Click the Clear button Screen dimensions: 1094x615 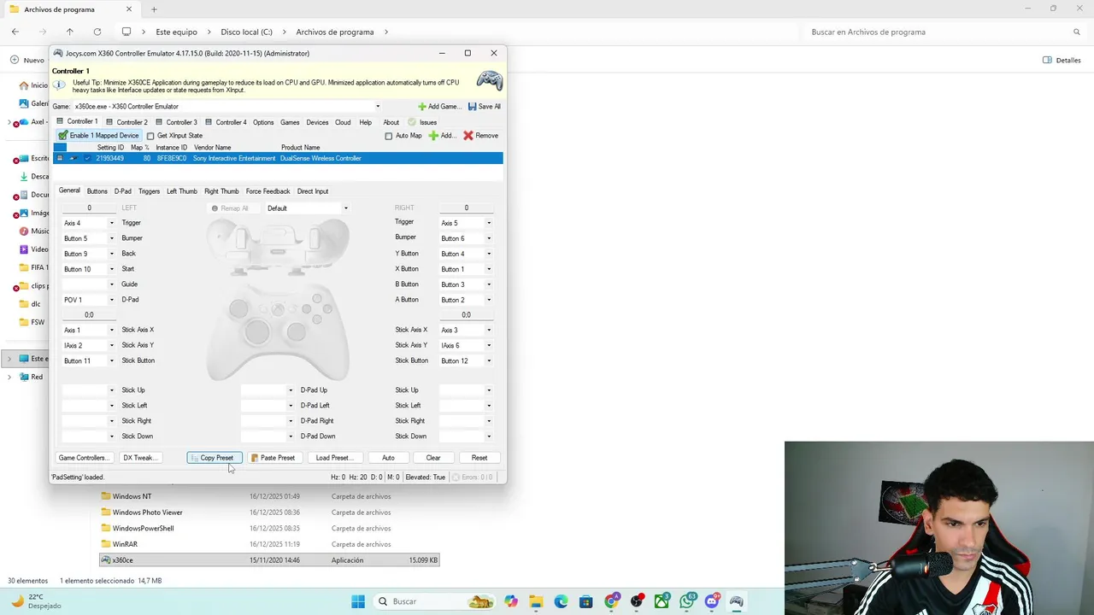tap(433, 458)
